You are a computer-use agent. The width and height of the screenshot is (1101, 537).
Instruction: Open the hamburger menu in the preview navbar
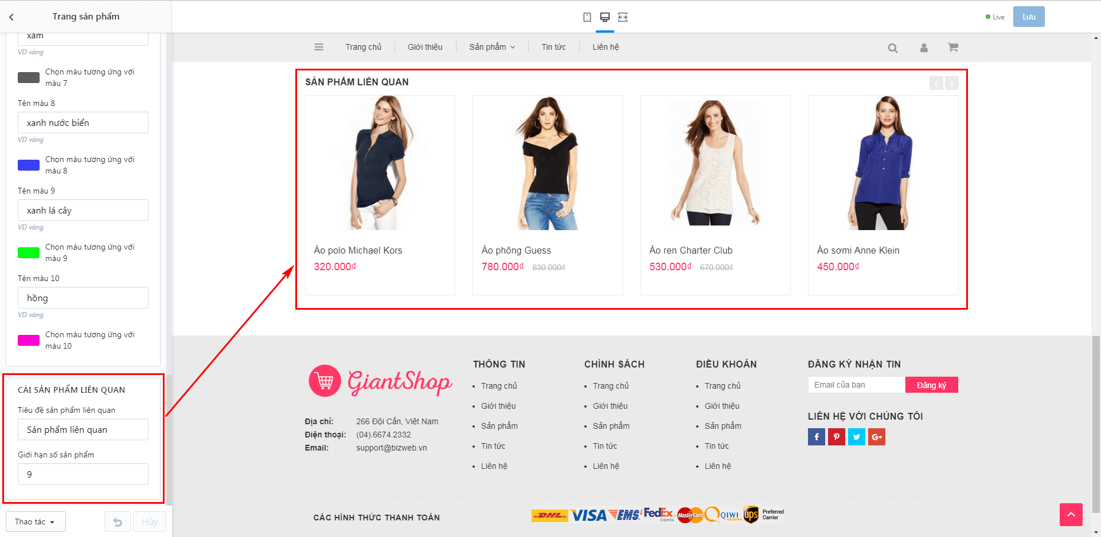pos(319,47)
